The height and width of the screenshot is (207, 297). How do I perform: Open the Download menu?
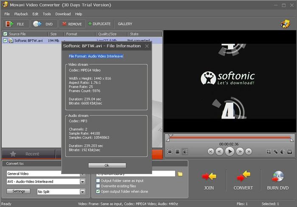63,14
